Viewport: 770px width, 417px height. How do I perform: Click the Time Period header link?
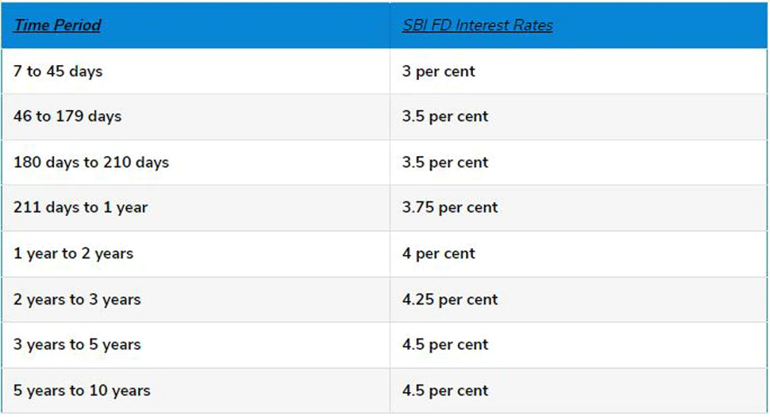[x=57, y=25]
